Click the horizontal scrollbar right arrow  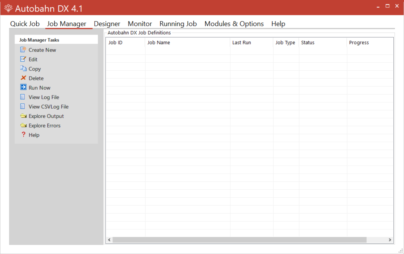coord(390,240)
